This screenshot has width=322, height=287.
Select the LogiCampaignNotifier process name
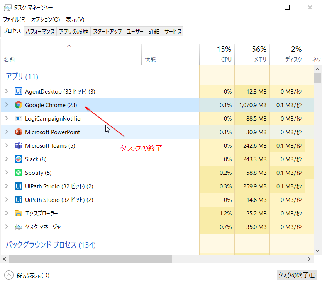(x=54, y=119)
